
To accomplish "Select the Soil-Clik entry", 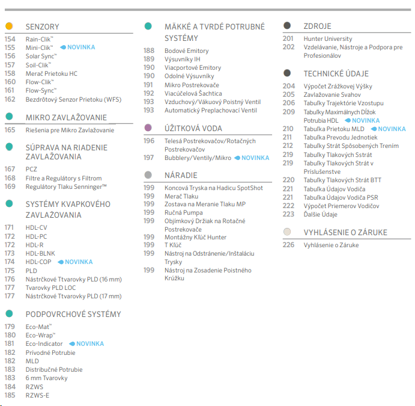I will 38,65.
